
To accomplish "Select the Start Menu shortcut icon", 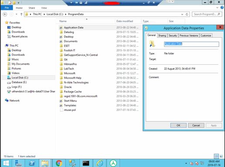I will [61, 101].
